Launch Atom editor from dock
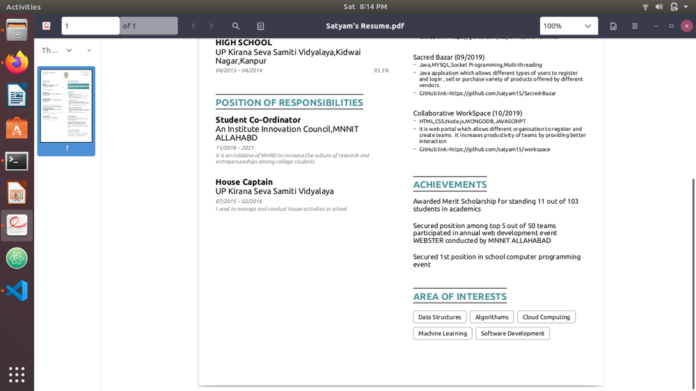This screenshot has width=696, height=391. tap(17, 258)
